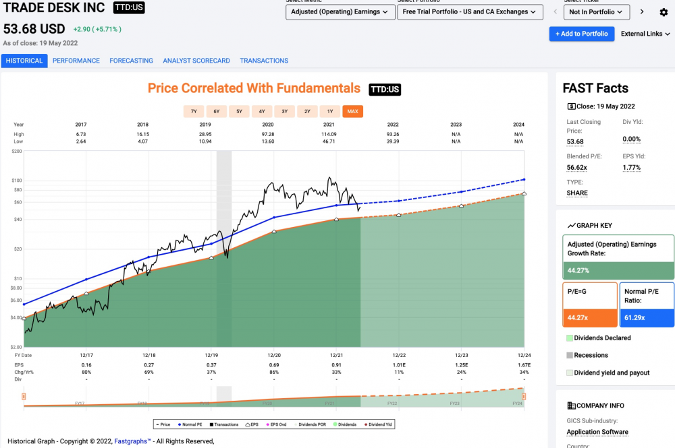Select the 1Y time range
Image resolution: width=675 pixels, height=448 pixels.
pos(330,111)
